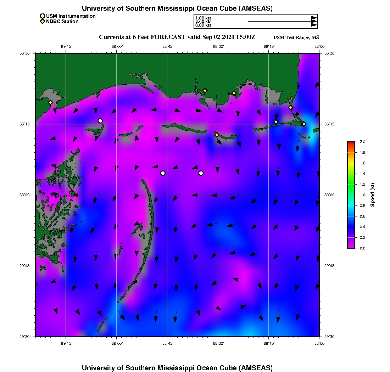Viewport: 390px width, 372px height.
Task: Click the easternmost USM instrumentation circle on the map
Action: [x=201, y=173]
